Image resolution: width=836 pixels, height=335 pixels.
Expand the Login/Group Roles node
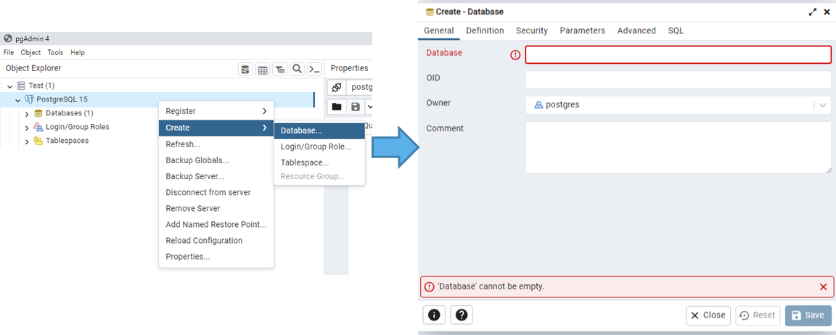coord(27,128)
